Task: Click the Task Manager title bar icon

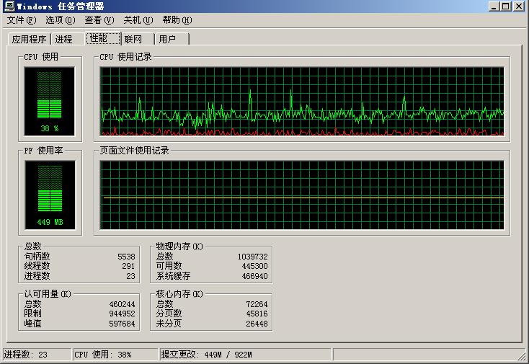Action: point(9,6)
